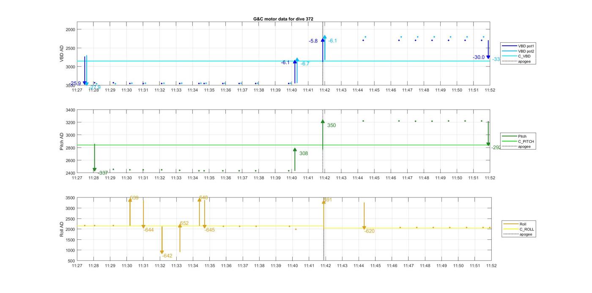
Task: Click the "11:45" tick under the Pitch plot
Action: click(374, 178)
